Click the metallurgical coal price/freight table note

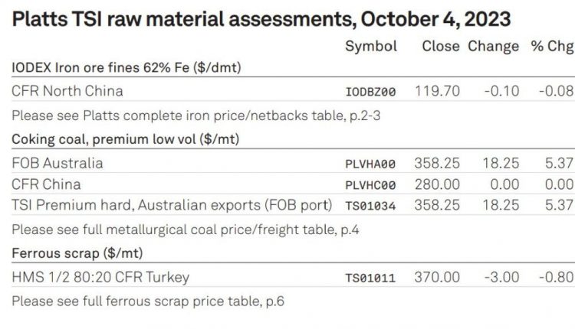186,230
